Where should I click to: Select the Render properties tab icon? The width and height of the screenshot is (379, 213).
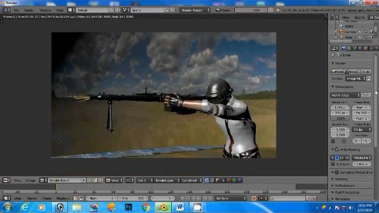point(343,49)
